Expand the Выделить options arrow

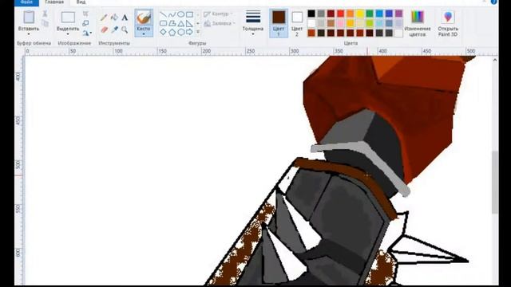[68, 34]
